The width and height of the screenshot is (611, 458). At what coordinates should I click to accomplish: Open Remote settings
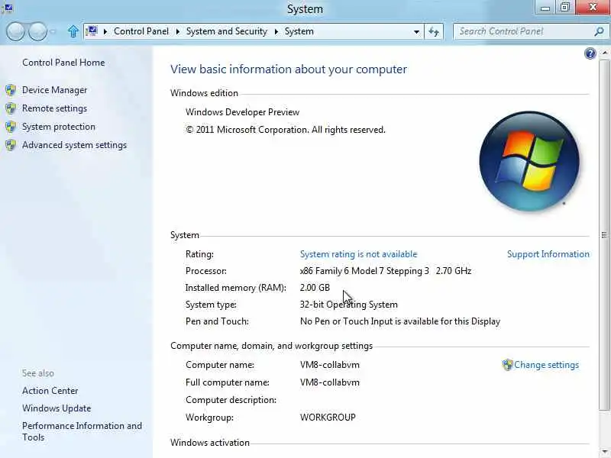(54, 108)
